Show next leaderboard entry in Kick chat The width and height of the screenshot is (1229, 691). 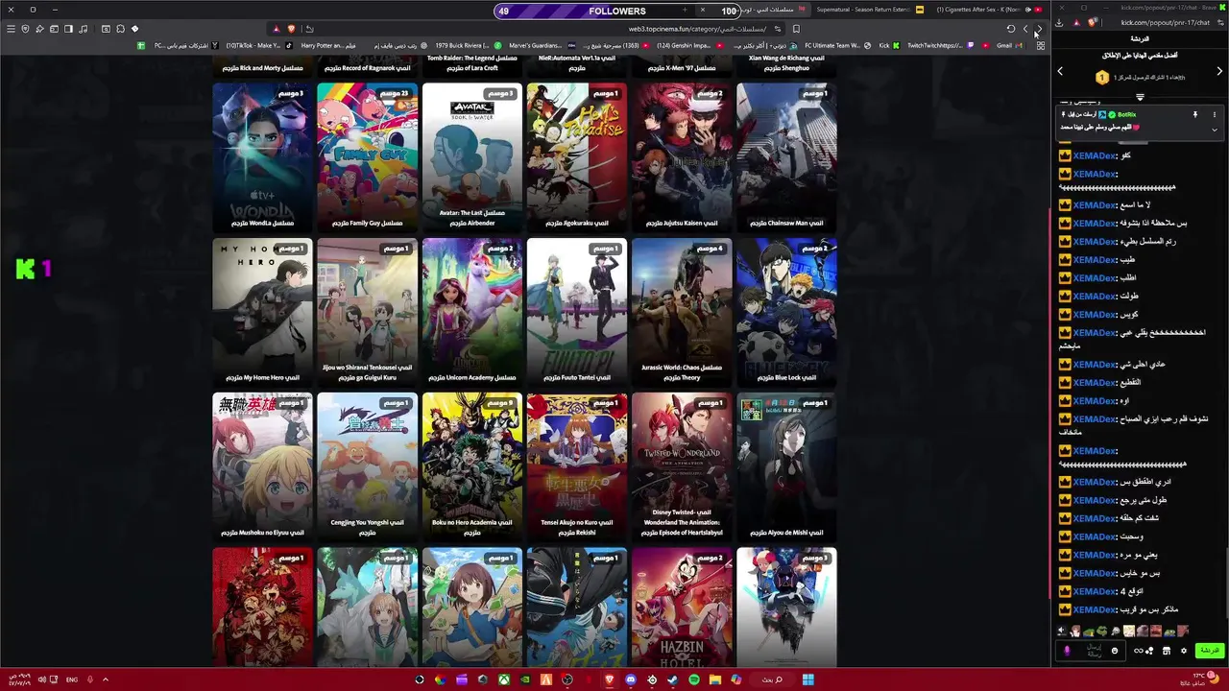(1219, 71)
